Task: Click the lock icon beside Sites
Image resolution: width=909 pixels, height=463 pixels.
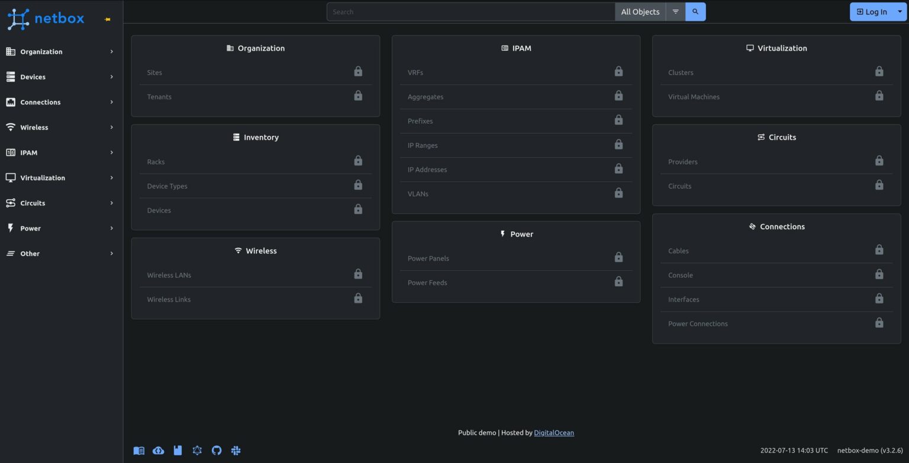Action: click(358, 72)
